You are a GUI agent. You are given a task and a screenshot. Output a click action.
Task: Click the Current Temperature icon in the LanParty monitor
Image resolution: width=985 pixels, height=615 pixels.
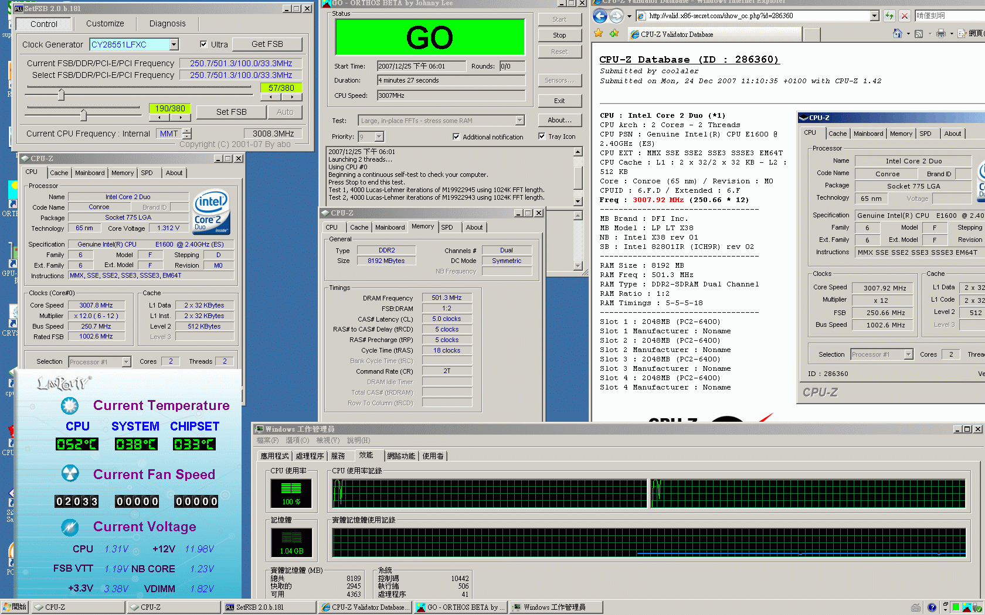tap(70, 405)
